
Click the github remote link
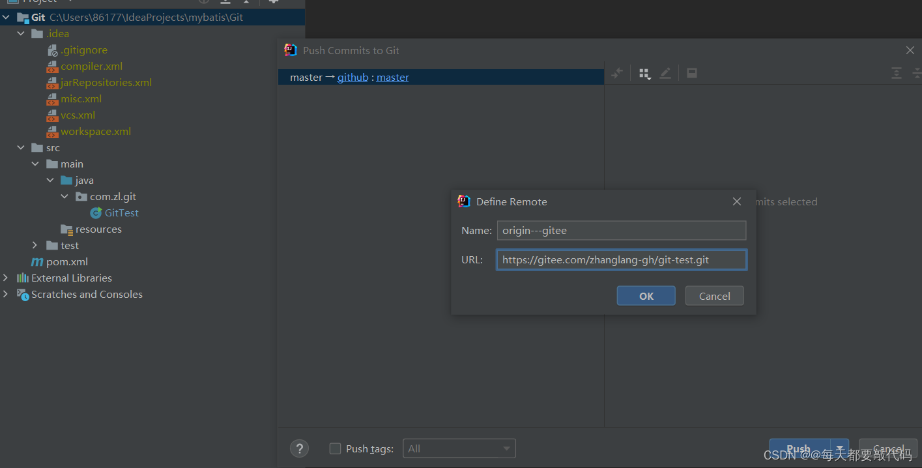(x=353, y=77)
